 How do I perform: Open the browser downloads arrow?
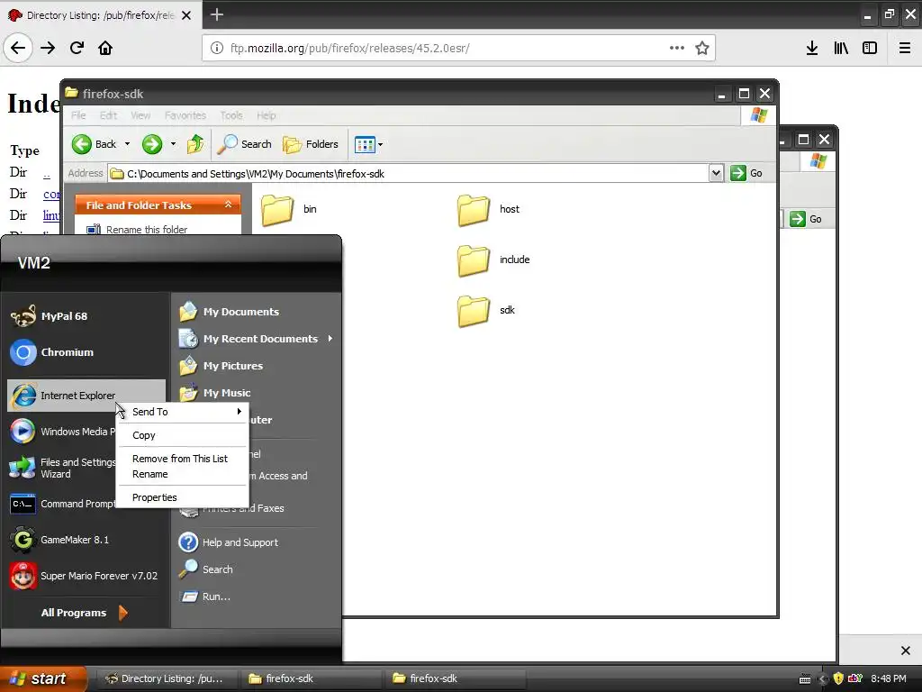pyautogui.click(x=812, y=48)
